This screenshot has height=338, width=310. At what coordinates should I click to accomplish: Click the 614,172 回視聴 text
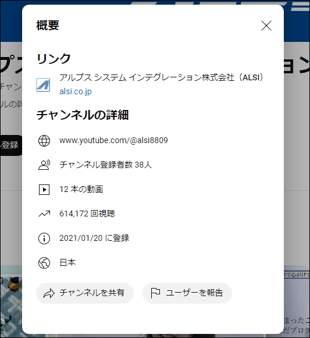coord(87,214)
